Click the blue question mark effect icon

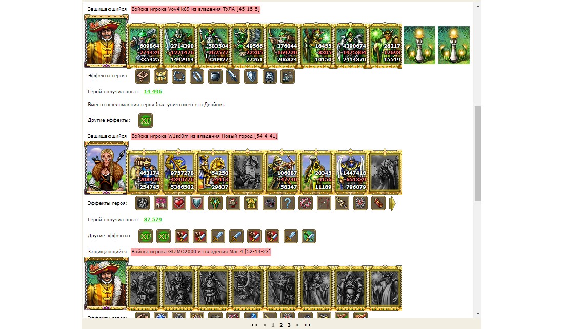pyautogui.click(x=288, y=203)
